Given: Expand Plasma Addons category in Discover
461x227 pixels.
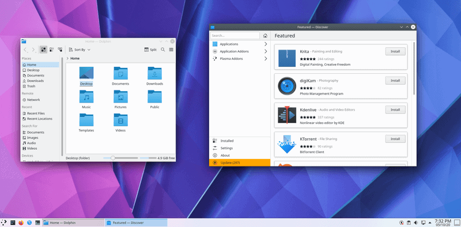Looking at the screenshot, I should coord(240,59).
